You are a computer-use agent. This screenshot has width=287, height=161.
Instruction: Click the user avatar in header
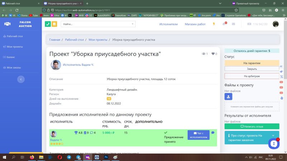[x=276, y=24]
